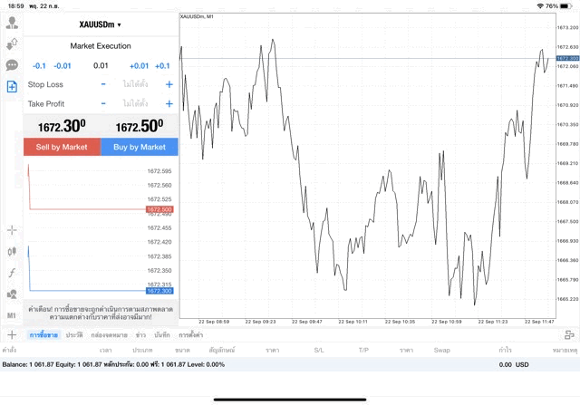Tap the Stop Loss value field
580x405 pixels.
click(136, 84)
